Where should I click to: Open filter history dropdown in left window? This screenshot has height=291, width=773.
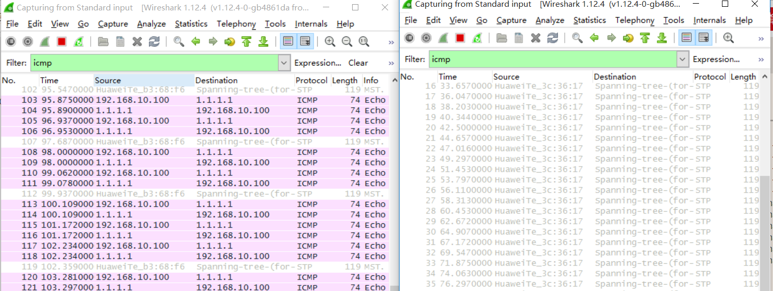(x=284, y=63)
